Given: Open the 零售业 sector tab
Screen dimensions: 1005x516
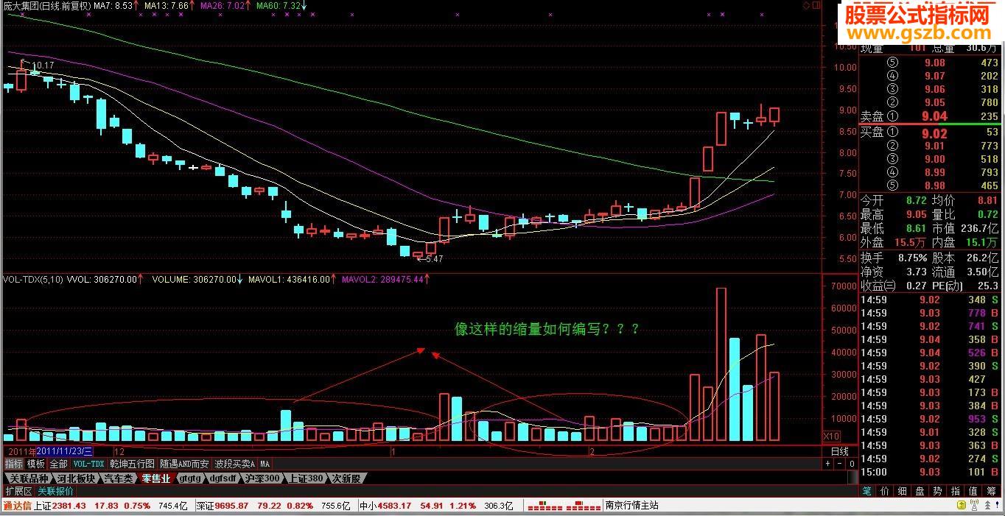Looking at the screenshot, I should 155,478.
